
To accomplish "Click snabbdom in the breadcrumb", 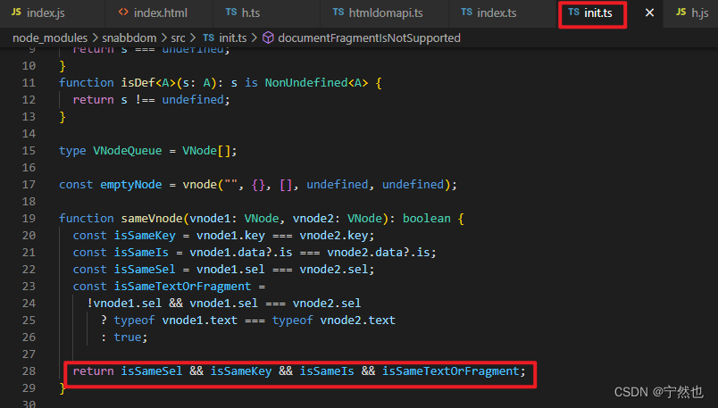I will (129, 38).
